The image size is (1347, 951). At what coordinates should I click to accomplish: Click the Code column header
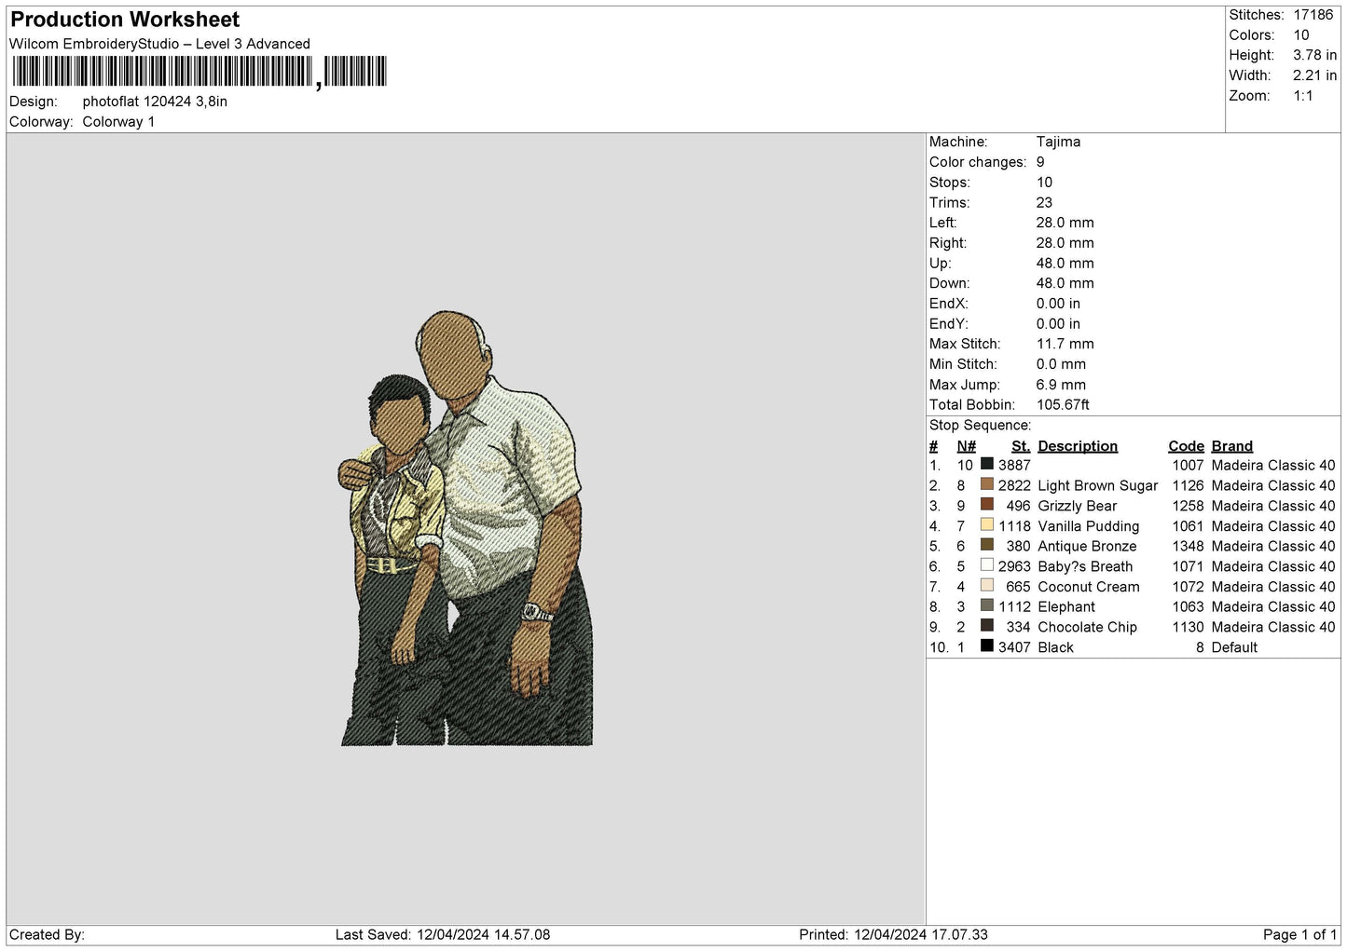click(1186, 446)
